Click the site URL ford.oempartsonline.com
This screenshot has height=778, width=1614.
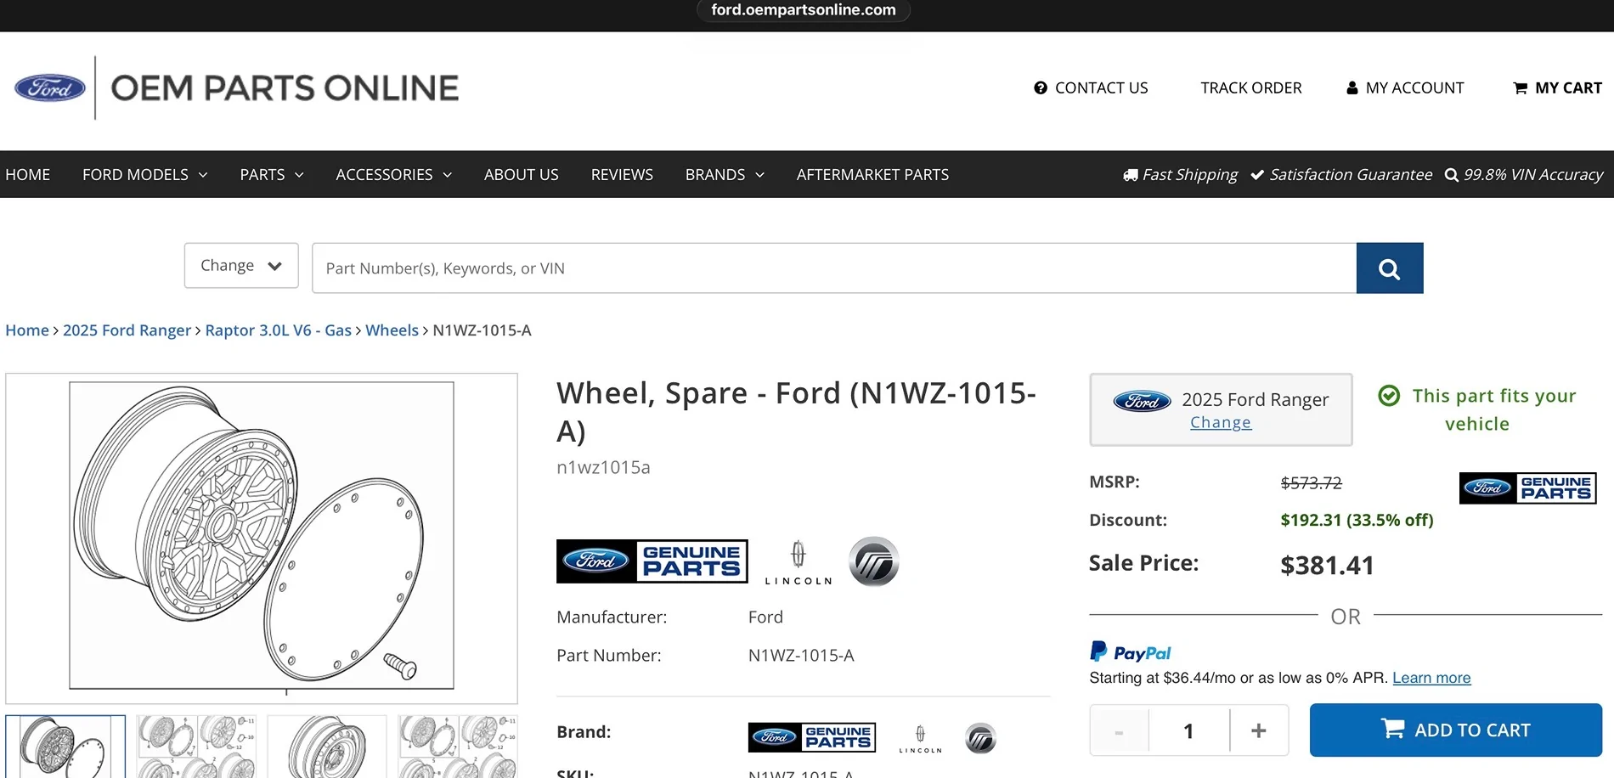point(804,10)
